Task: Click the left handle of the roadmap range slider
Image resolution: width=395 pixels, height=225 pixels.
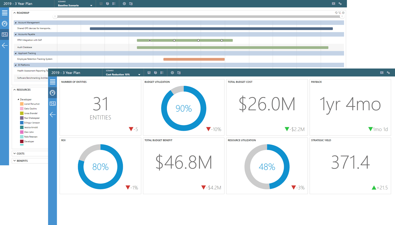Action: pos(55,16)
